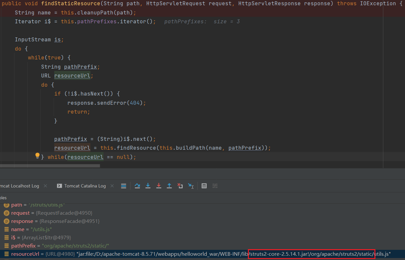Open the Evaluate Expression calculator
Screen dimensions: 405x260
(204, 186)
